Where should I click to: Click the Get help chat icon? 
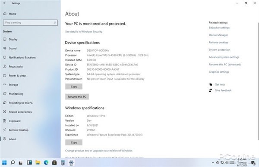[211, 84]
